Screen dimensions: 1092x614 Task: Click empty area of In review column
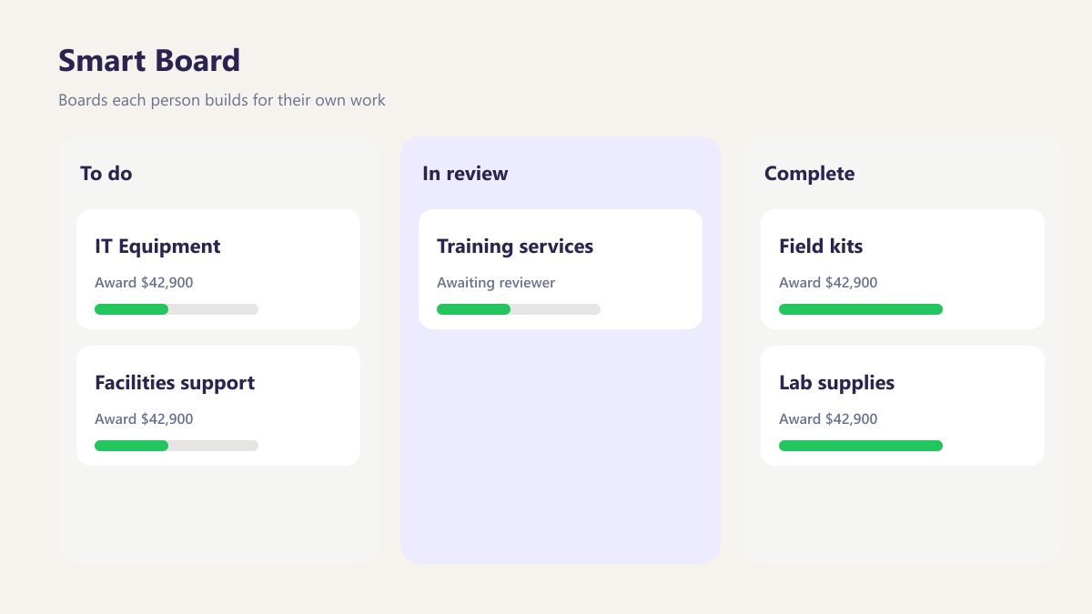[x=561, y=446]
